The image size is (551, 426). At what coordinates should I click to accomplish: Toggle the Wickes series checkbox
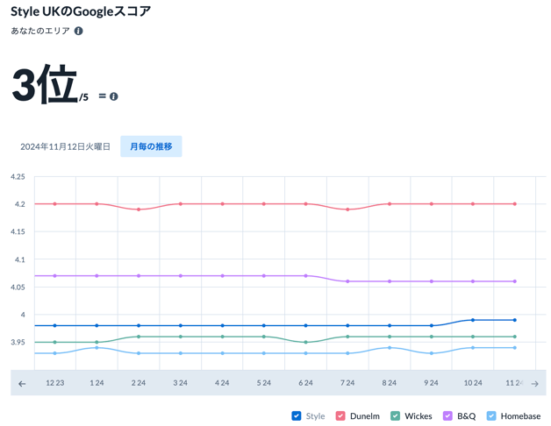pos(395,415)
